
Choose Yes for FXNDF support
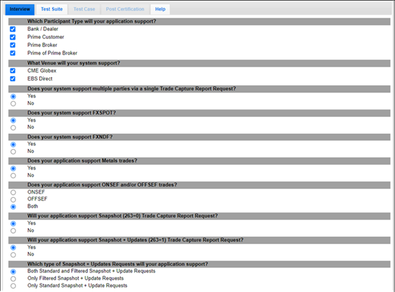(13, 144)
